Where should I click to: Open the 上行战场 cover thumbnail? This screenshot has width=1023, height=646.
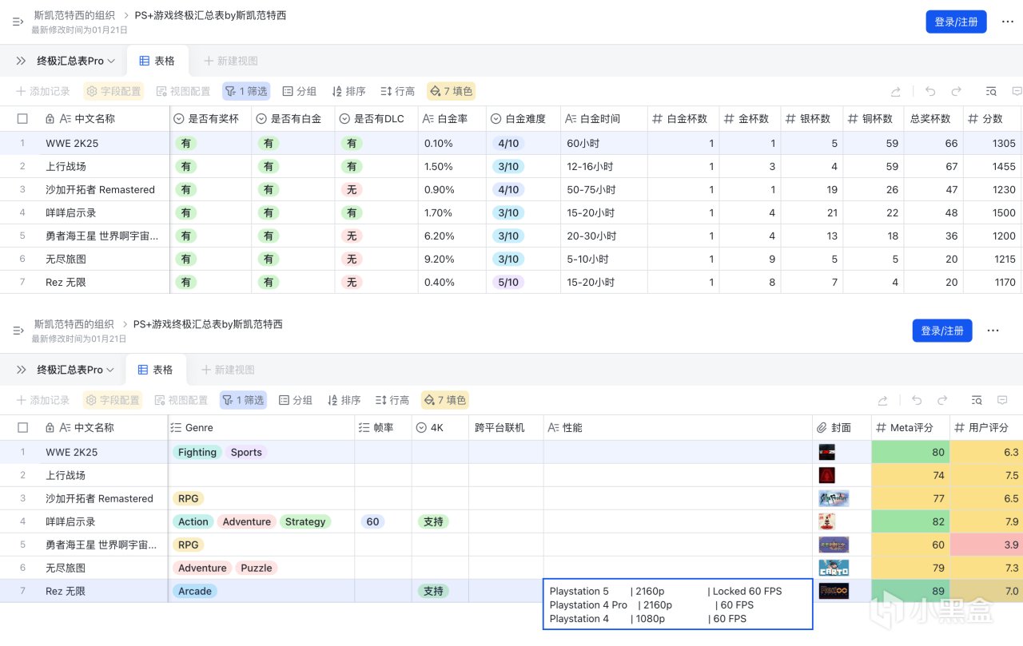(826, 475)
